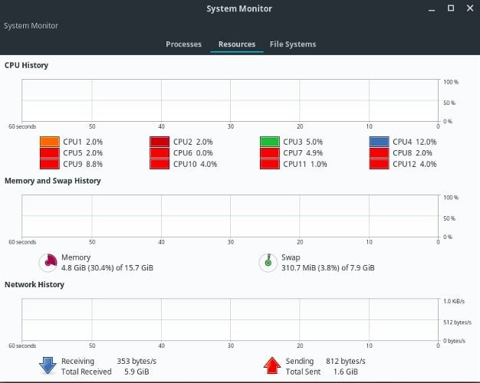Click the blue Receiving arrow icon
Viewport: 480px width, 383px height.
(48, 365)
